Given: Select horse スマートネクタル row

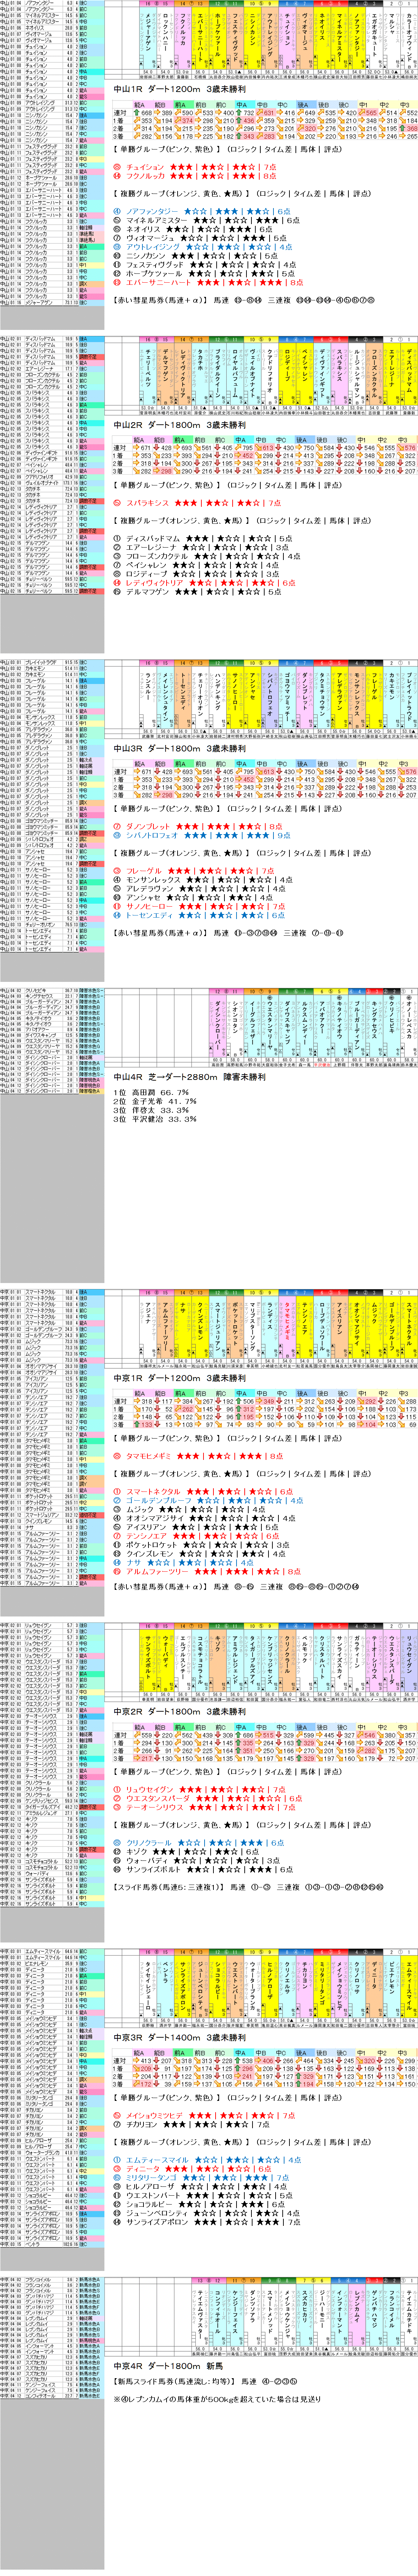Looking at the screenshot, I should [x=204, y=1491].
